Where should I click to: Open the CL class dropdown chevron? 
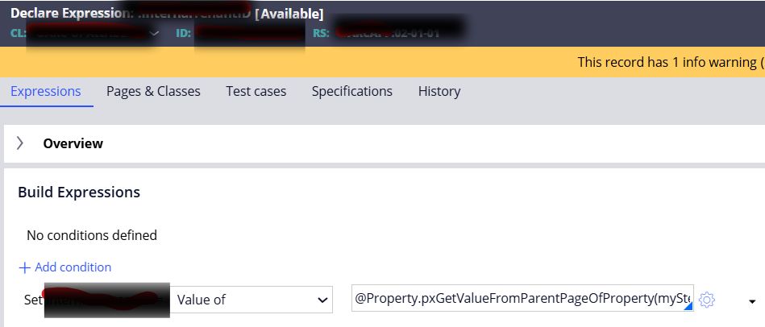(x=155, y=34)
